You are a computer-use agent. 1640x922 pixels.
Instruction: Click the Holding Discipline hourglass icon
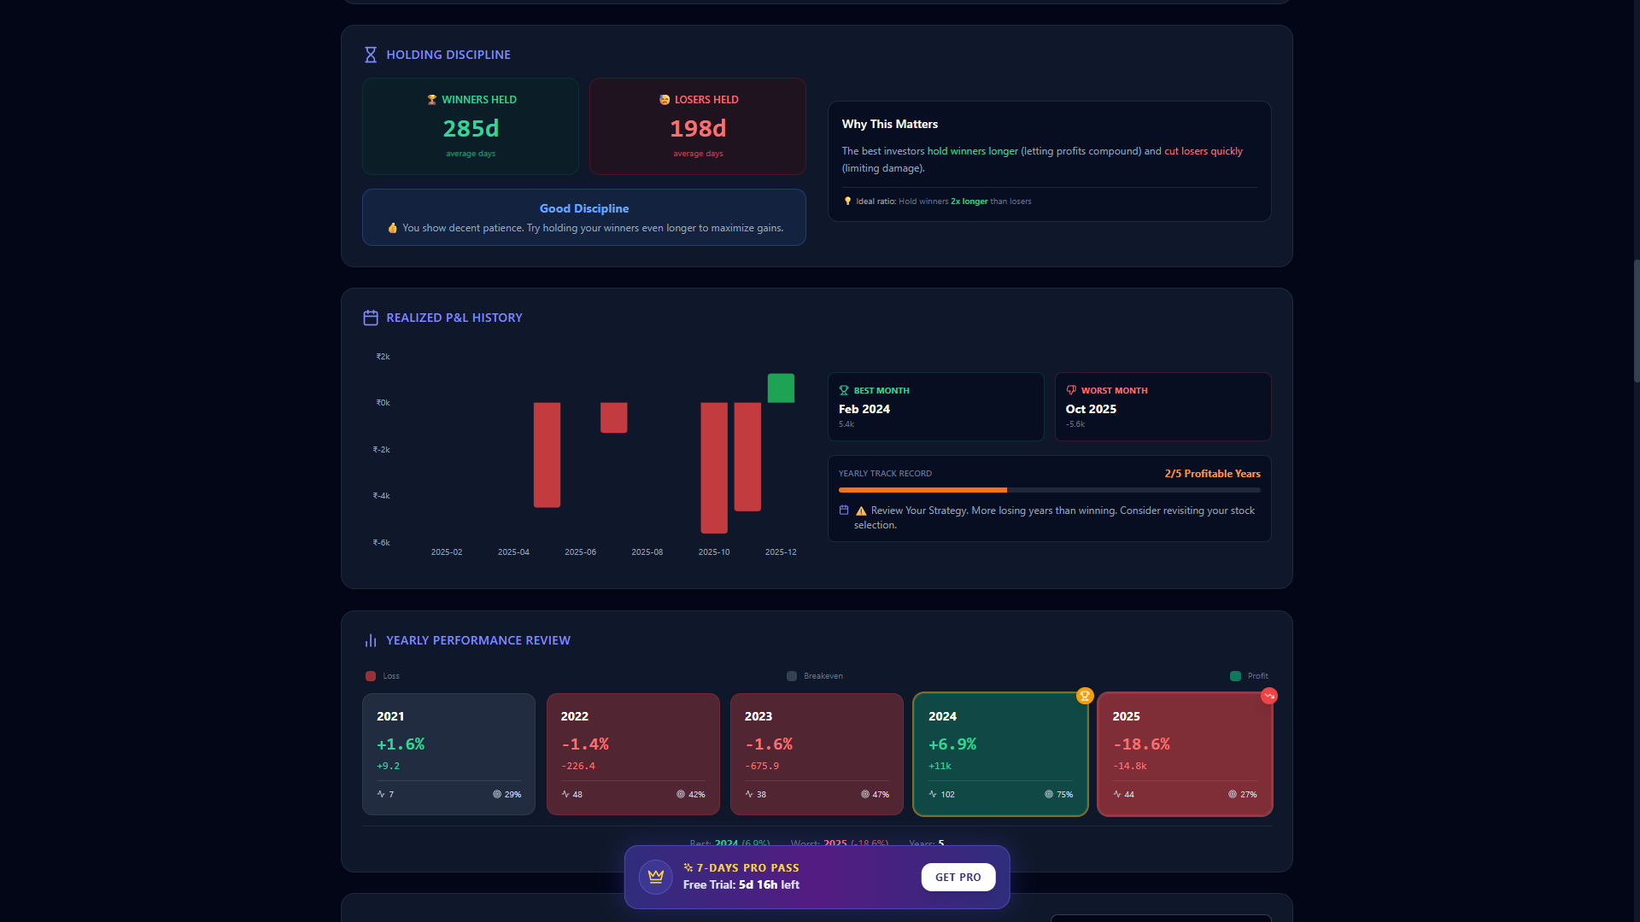371,55
